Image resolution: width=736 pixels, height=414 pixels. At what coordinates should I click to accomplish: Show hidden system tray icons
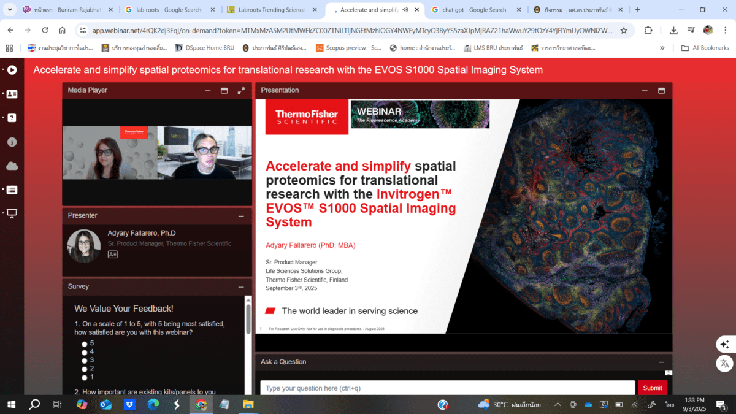pos(558,404)
